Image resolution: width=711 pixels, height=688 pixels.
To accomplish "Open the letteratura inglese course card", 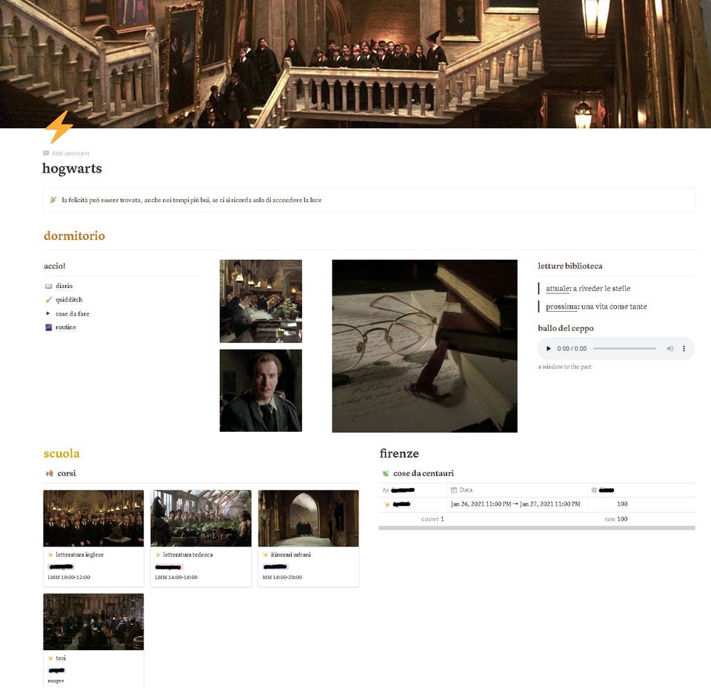I will coord(93,538).
